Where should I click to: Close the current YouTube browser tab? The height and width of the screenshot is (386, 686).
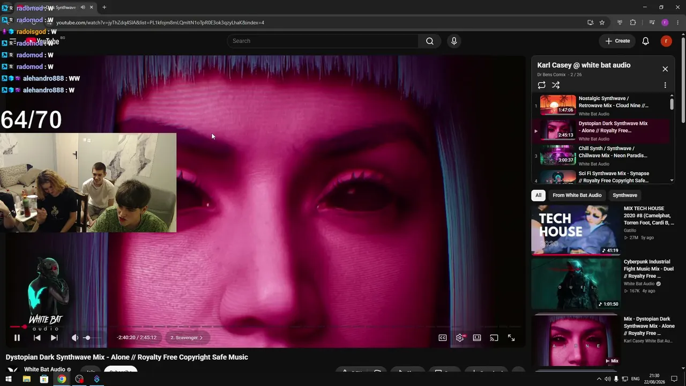click(x=91, y=8)
